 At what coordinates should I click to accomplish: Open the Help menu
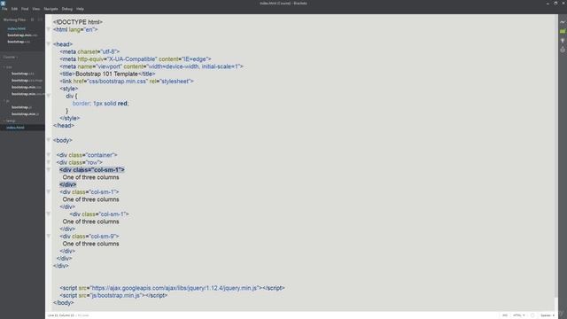point(80,9)
